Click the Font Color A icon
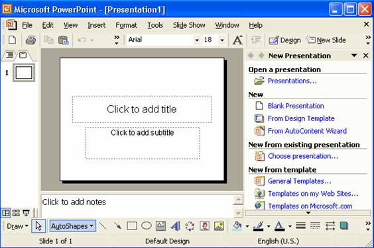Image resolution: width=374 pixels, height=248 pixels. (x=280, y=226)
